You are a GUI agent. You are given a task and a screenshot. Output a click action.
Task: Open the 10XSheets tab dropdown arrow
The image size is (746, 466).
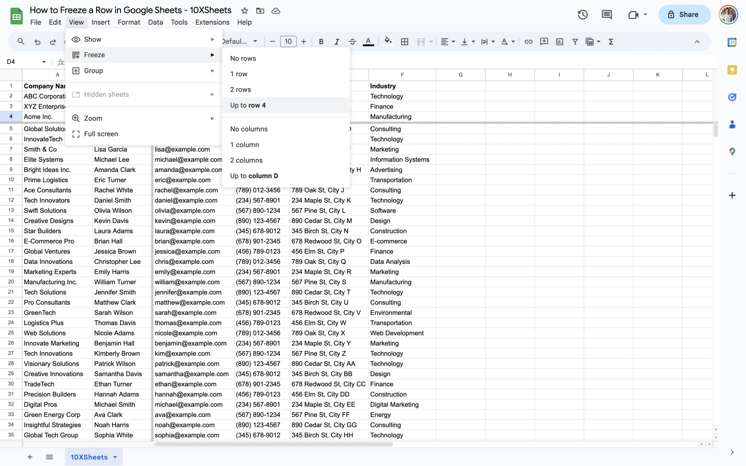click(115, 457)
